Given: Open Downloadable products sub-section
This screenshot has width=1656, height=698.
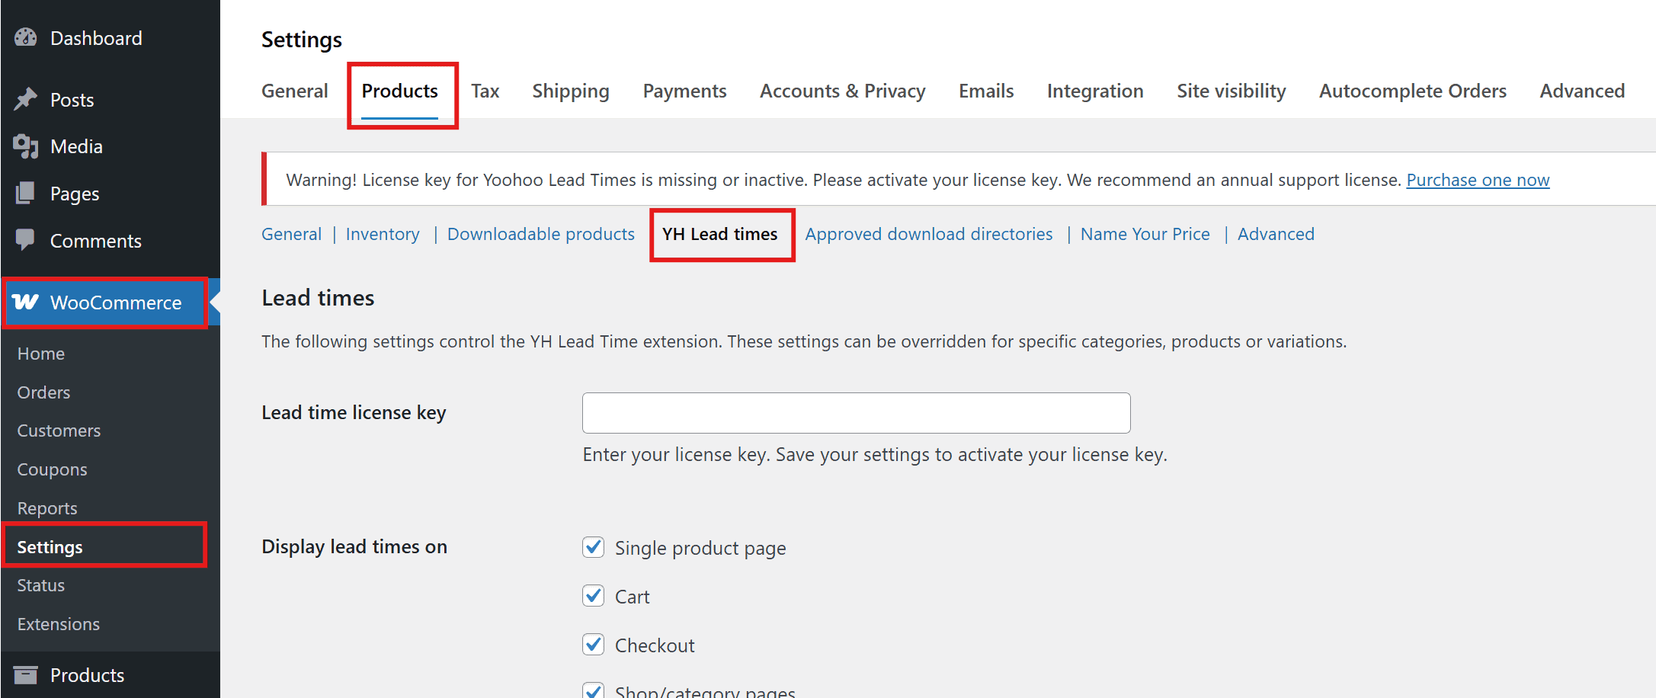Looking at the screenshot, I should tap(541, 234).
